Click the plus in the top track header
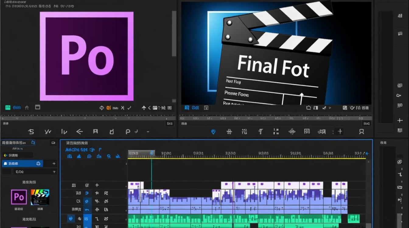409x228 pixels. [x=97, y=185]
